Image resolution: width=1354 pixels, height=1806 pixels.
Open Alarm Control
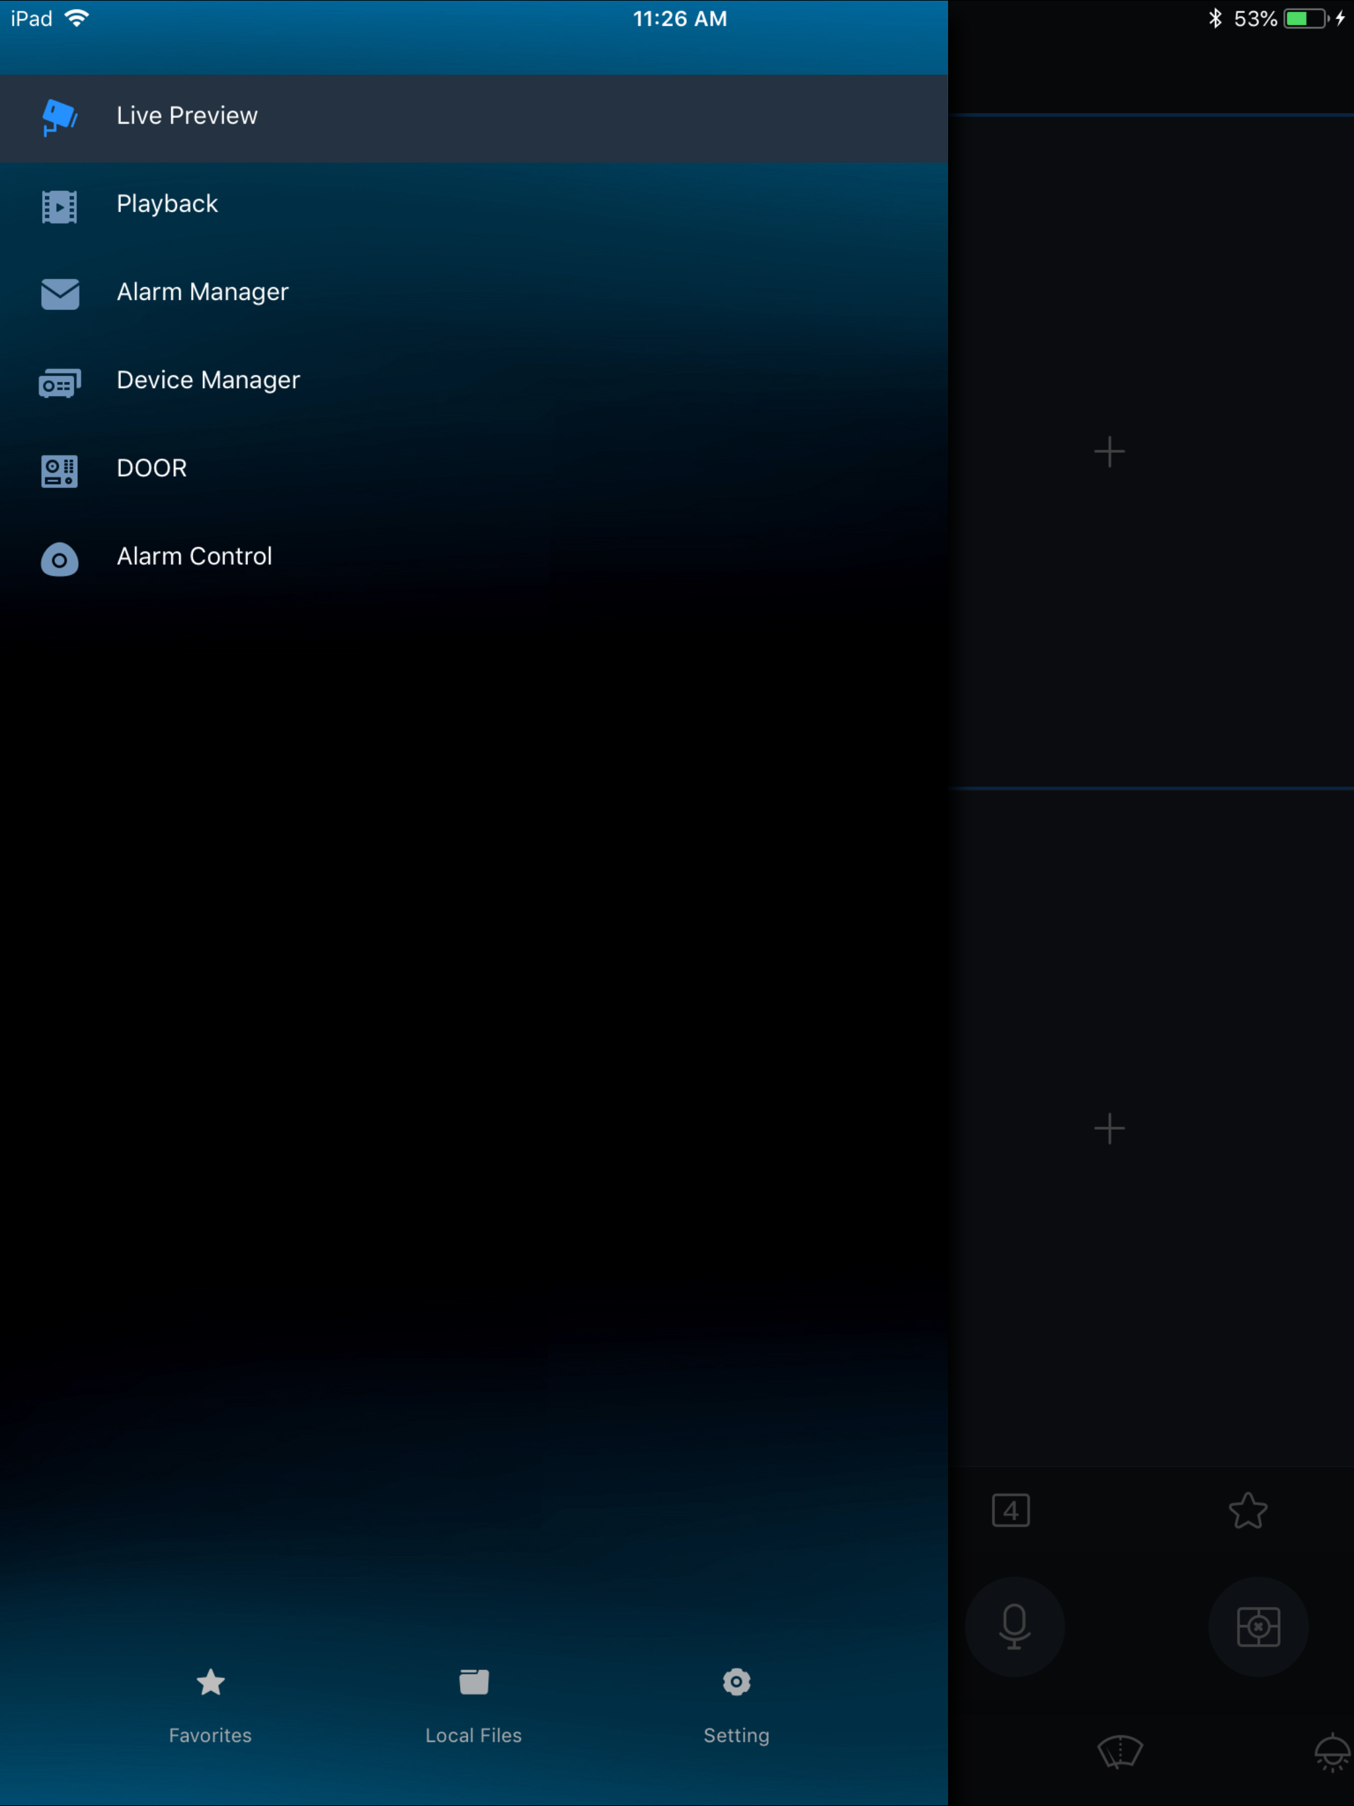point(194,557)
